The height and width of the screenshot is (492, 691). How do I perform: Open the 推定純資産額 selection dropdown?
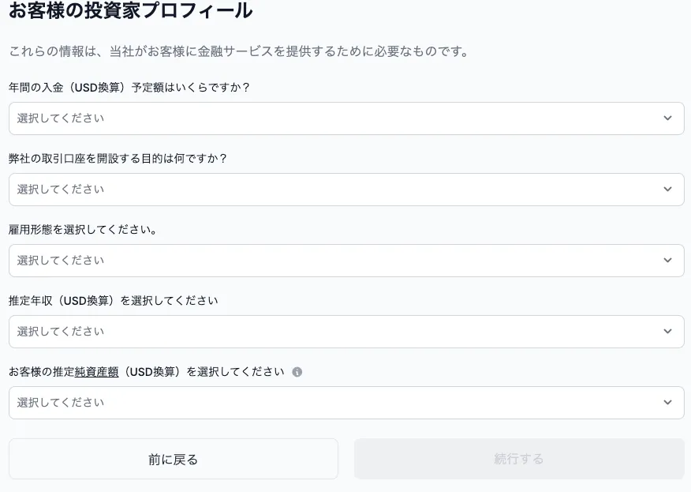pyautogui.click(x=347, y=403)
